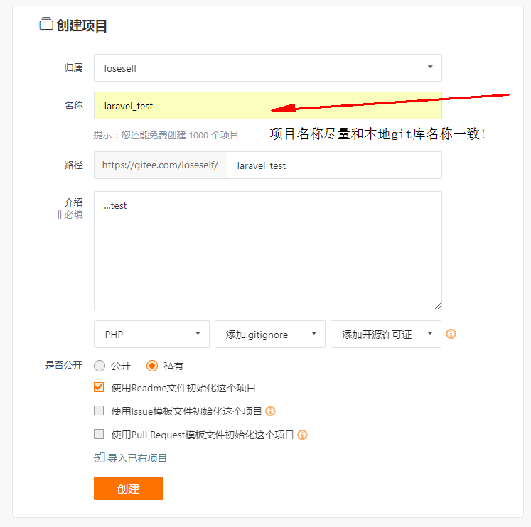The height and width of the screenshot is (527, 531).
Task: Open the 添加.gitignore dropdown
Action: coord(270,335)
